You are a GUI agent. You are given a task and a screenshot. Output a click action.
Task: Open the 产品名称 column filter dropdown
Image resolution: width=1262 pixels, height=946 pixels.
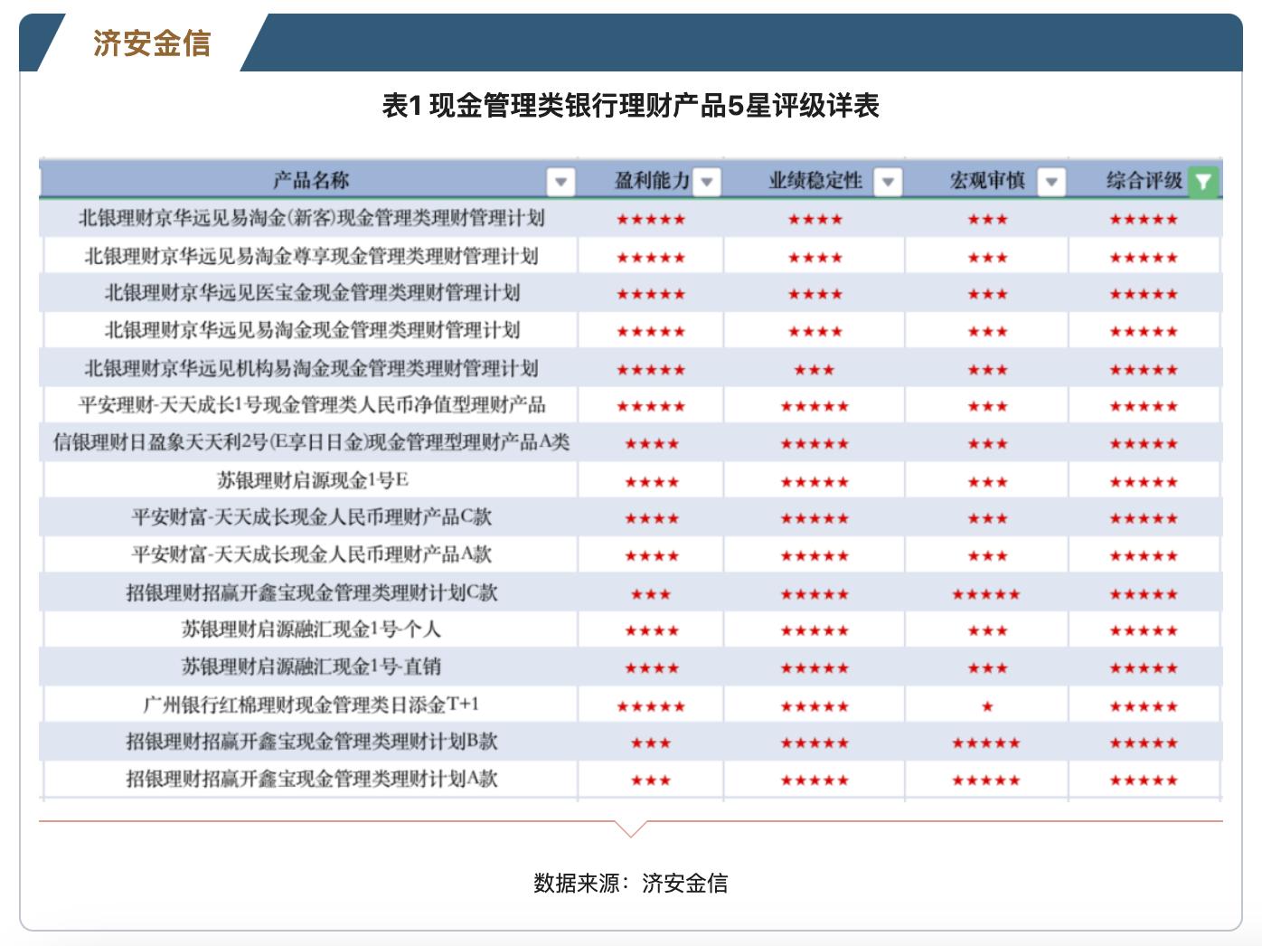561,180
